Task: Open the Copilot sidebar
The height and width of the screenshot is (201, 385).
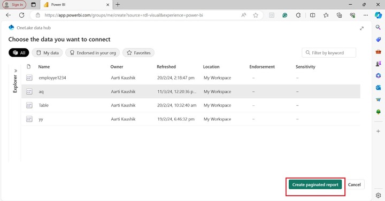Action: tap(378, 15)
